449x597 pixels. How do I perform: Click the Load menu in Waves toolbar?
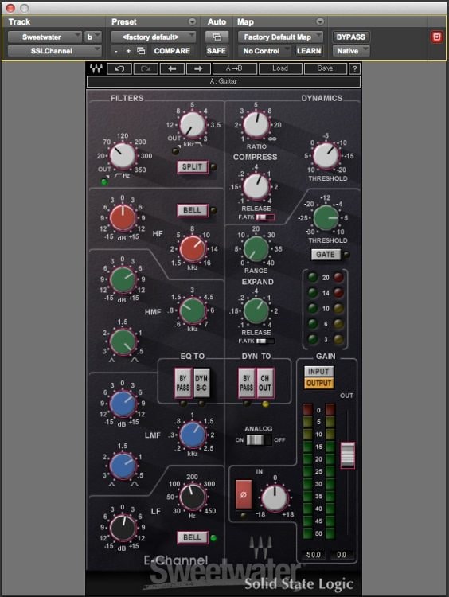[x=280, y=68]
